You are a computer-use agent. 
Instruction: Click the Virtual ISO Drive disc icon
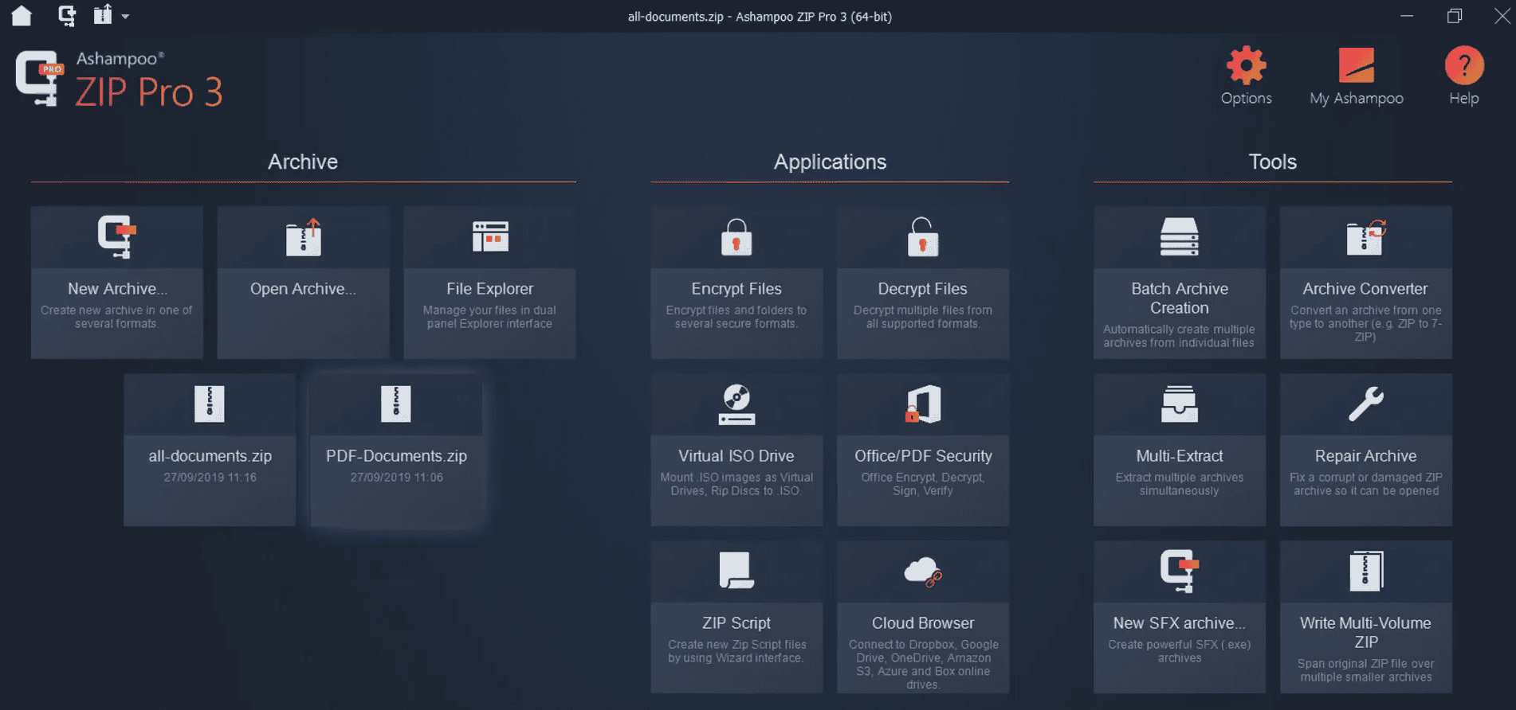736,404
